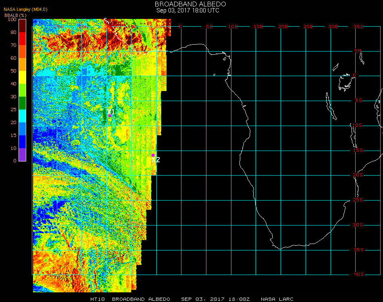Click the NASA LARC footer text

coord(277,299)
